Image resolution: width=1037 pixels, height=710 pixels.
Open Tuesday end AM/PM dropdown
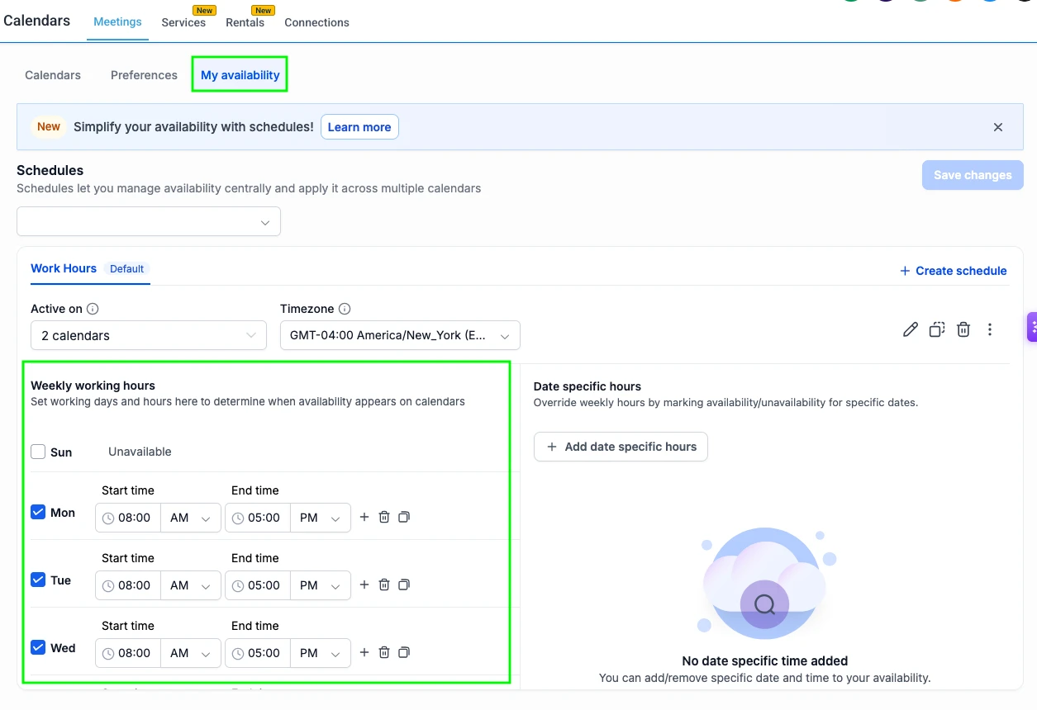[321, 585]
